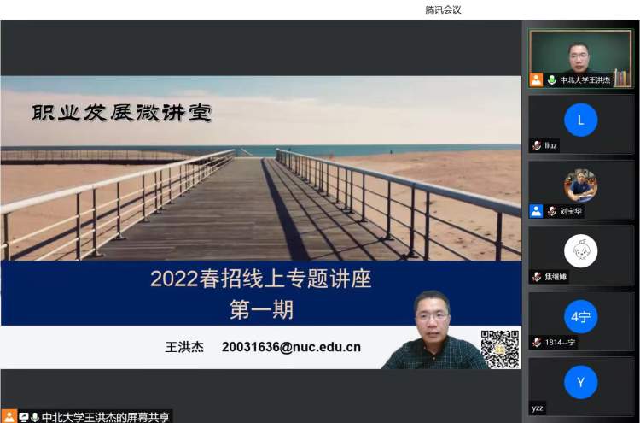Click the presenter's video overlay on the slide
This screenshot has width=640, height=423.
click(x=433, y=330)
